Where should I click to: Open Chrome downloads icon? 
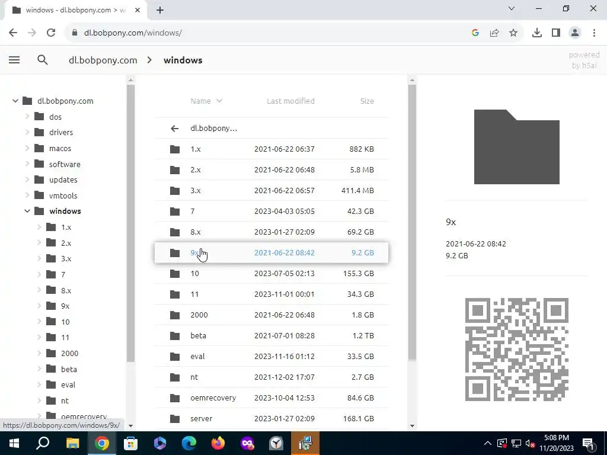point(537,33)
